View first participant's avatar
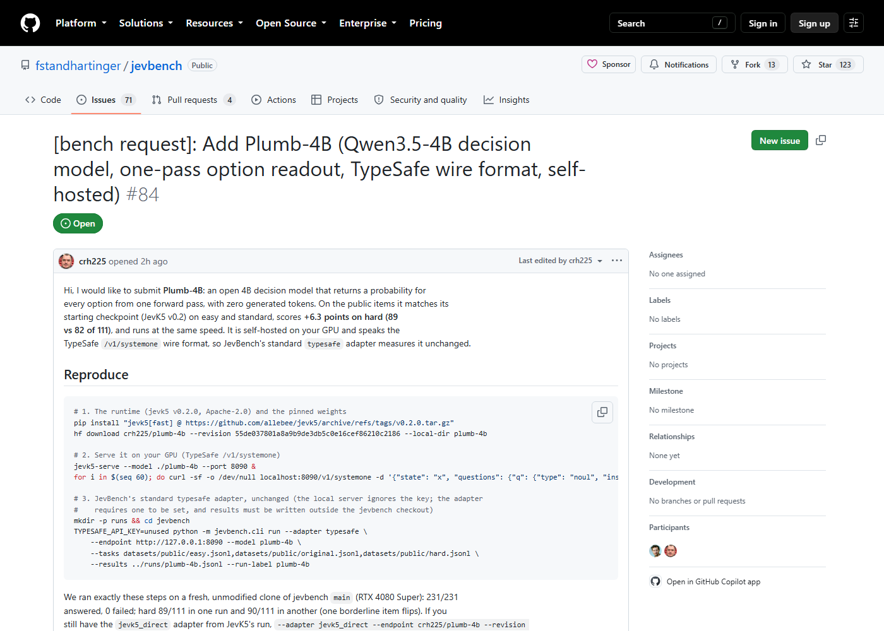Screen dimensions: 884x631 click(655, 551)
